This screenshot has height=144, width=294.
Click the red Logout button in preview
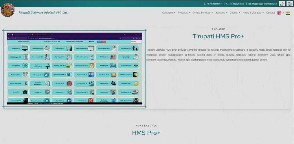[104, 41]
